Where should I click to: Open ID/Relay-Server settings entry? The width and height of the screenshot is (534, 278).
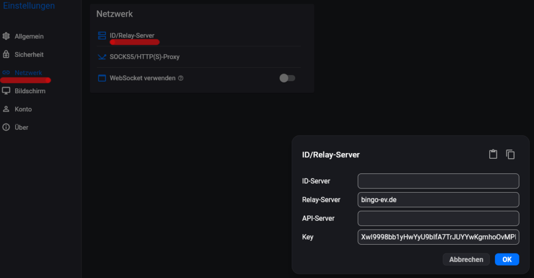(x=132, y=35)
